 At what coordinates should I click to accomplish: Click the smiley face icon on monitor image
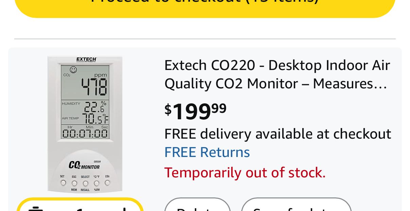(x=73, y=70)
